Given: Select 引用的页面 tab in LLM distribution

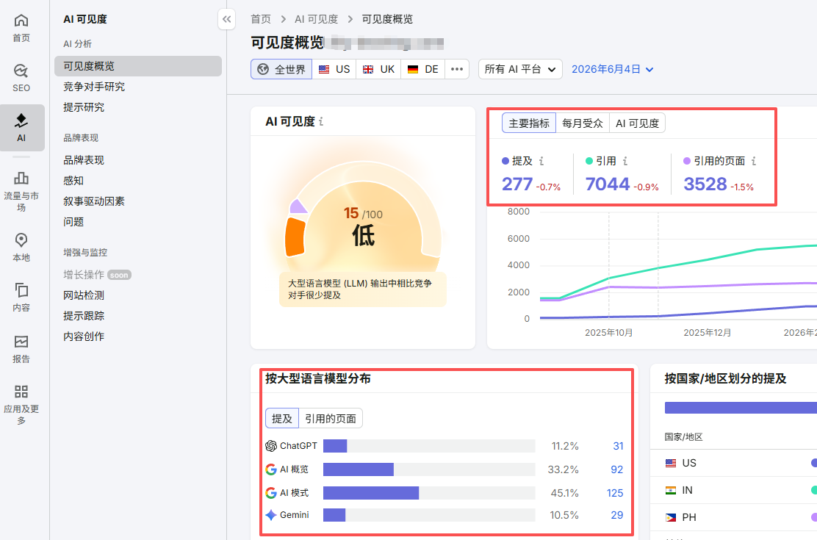Looking at the screenshot, I should 331,419.
